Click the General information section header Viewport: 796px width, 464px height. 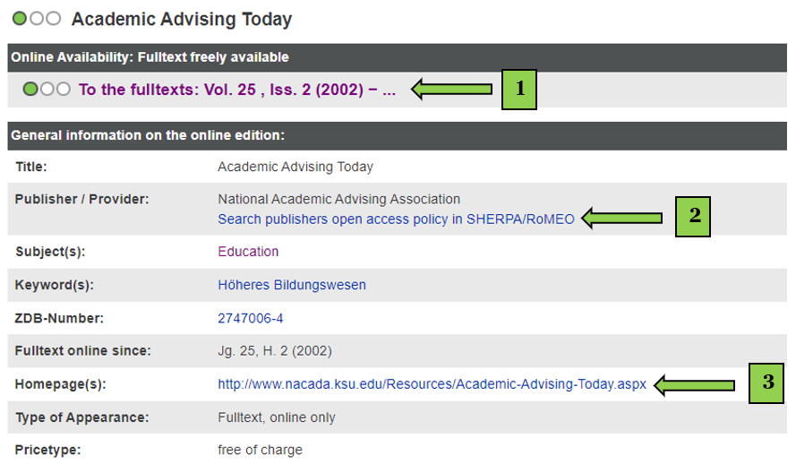[x=397, y=135]
